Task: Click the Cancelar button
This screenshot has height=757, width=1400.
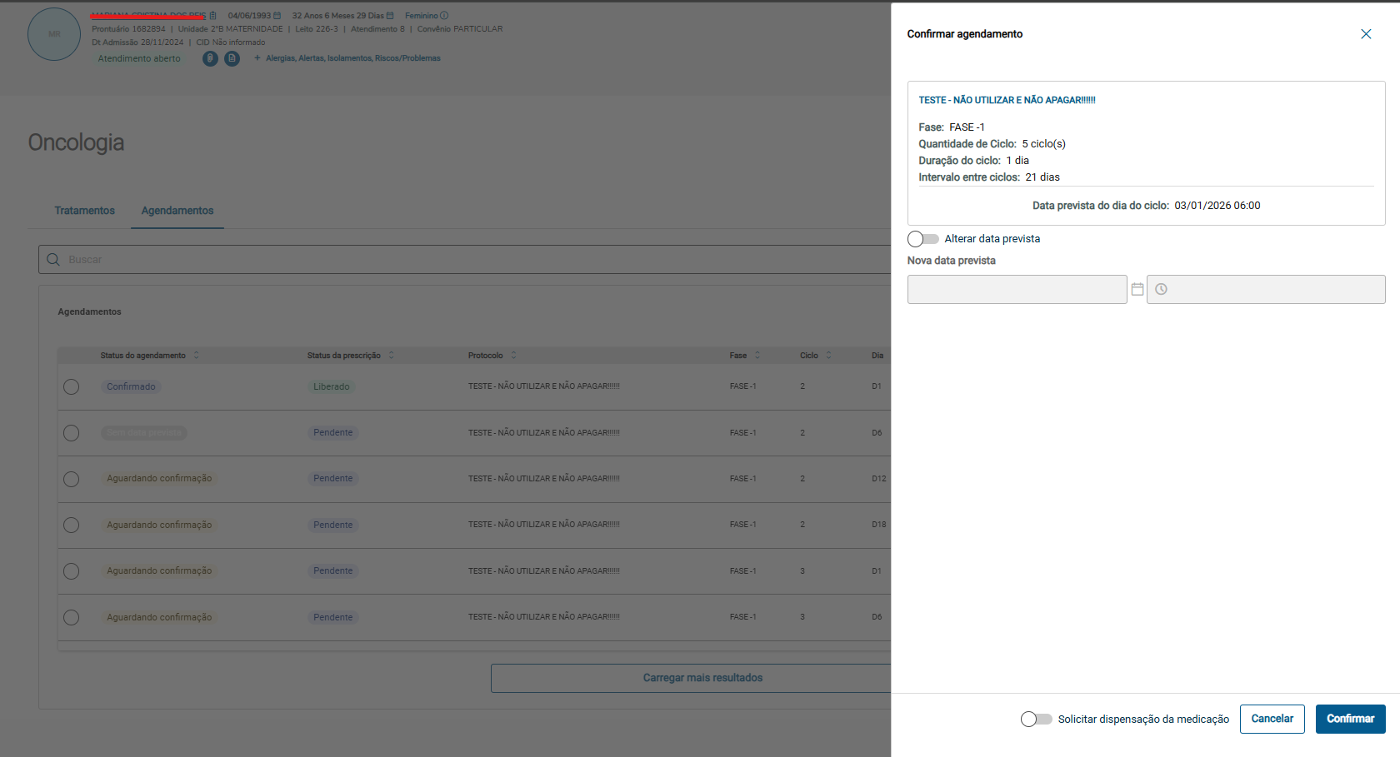Action: tap(1272, 719)
